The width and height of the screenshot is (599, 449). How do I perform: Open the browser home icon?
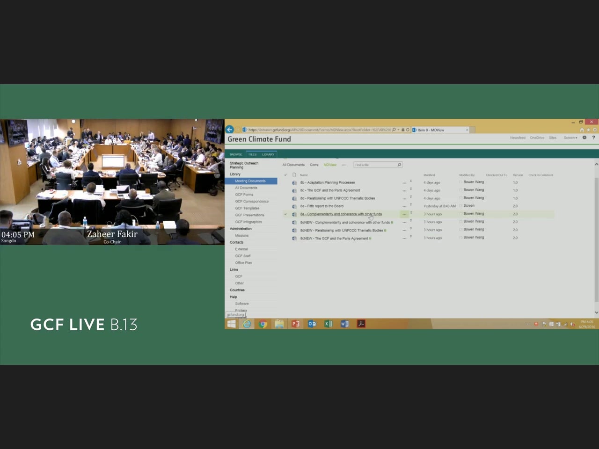tap(582, 130)
